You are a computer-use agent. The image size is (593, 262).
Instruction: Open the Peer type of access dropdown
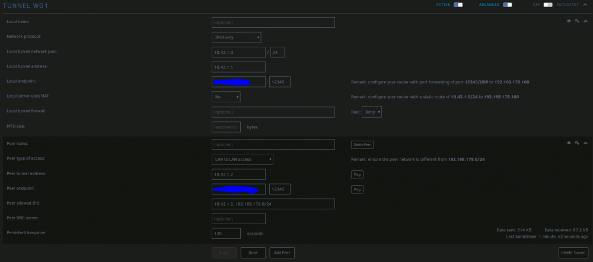[x=243, y=160]
